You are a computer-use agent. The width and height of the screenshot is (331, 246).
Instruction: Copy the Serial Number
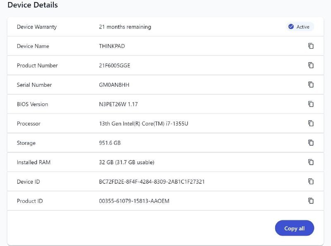tap(311, 85)
